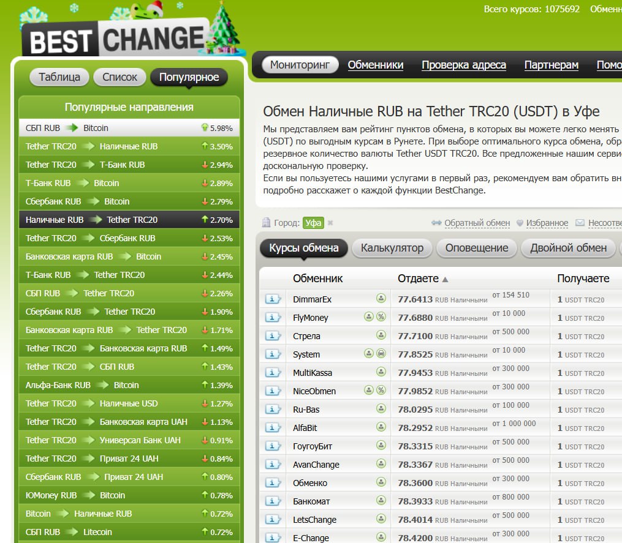
Task: Click the info icon in AlfaBit row
Action: [x=273, y=428]
